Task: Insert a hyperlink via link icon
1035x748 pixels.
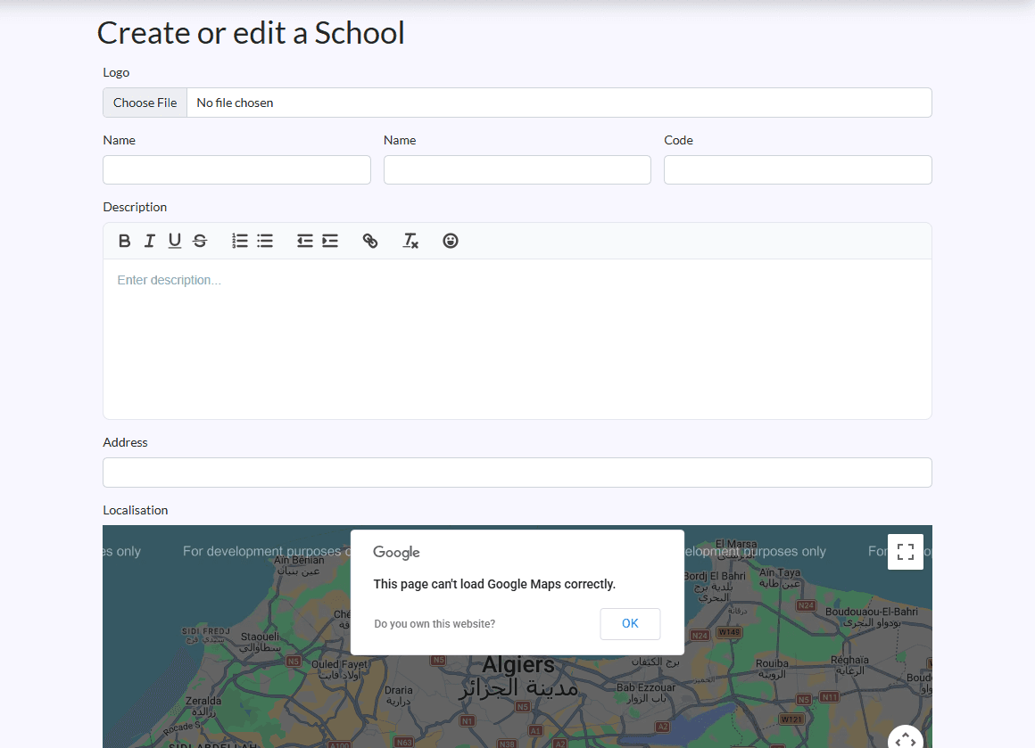Action: (370, 241)
